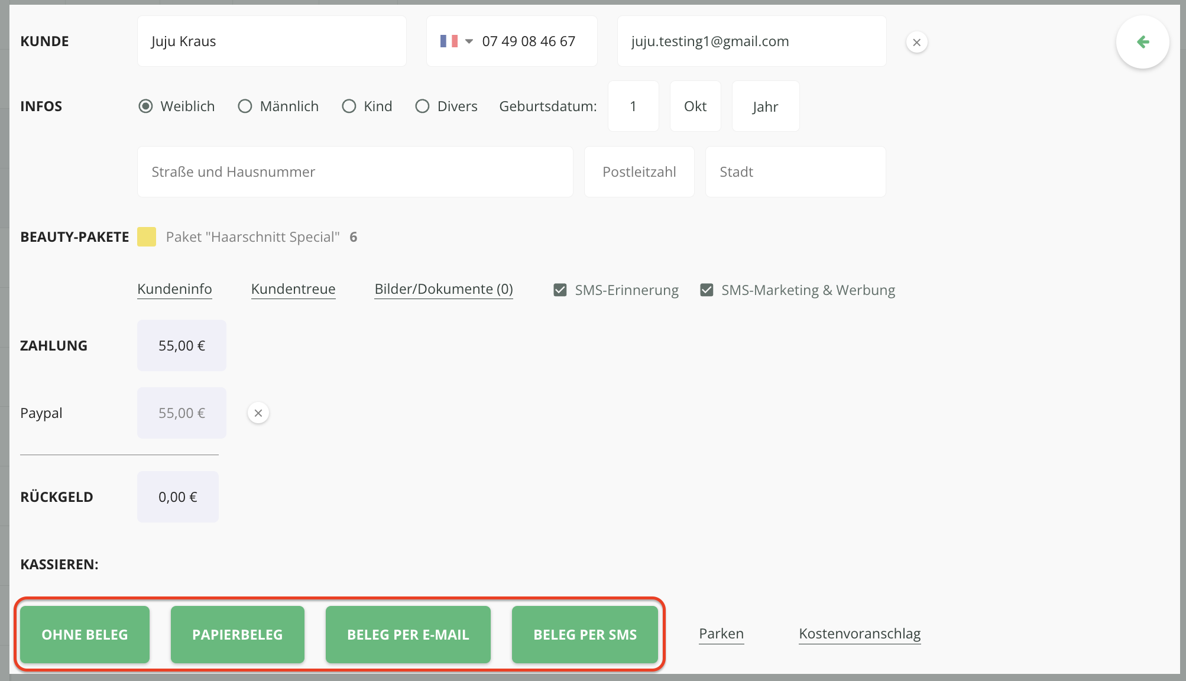Select the Kind radio option
Viewport: 1186px width, 681px height.
coord(349,106)
